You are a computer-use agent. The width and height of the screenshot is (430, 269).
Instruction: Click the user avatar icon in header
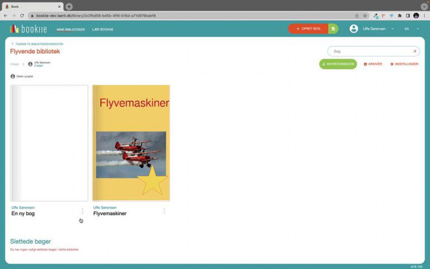[x=354, y=29]
